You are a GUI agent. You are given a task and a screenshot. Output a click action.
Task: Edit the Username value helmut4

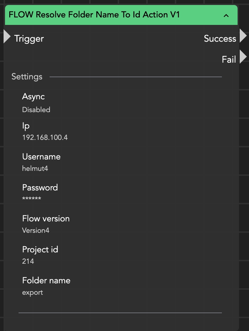[x=35, y=168]
